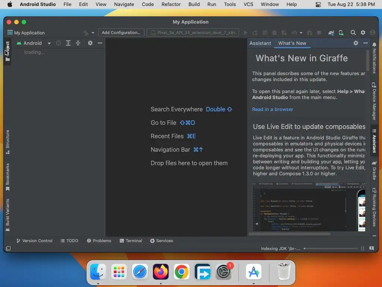The image size is (382, 287).
Task: Click the Profile app icon
Action: pyautogui.click(x=294, y=33)
